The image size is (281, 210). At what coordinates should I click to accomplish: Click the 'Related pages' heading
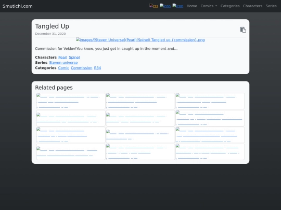(54, 88)
